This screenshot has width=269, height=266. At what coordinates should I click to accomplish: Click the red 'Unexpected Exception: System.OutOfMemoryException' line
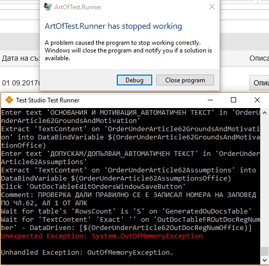[102, 236]
